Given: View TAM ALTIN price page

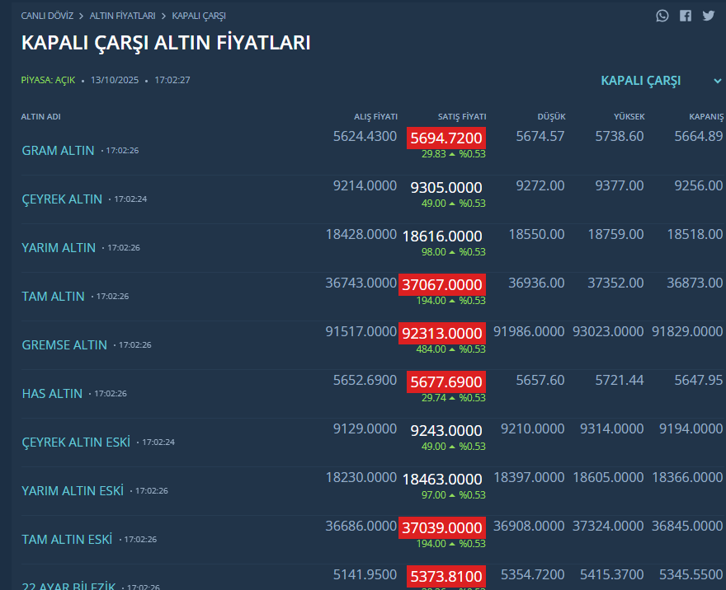Looking at the screenshot, I should click(x=53, y=297).
